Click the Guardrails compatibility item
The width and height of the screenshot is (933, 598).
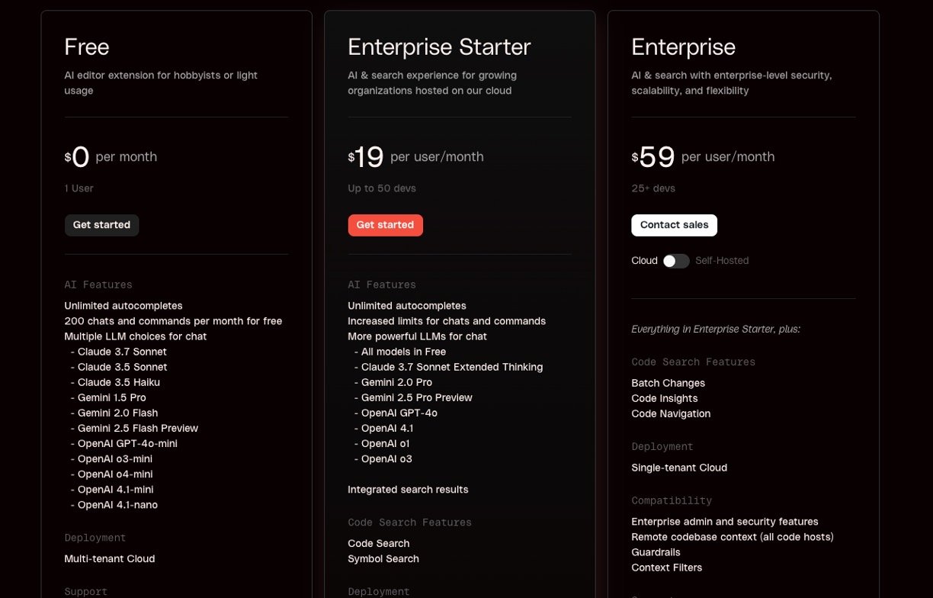pyautogui.click(x=656, y=552)
